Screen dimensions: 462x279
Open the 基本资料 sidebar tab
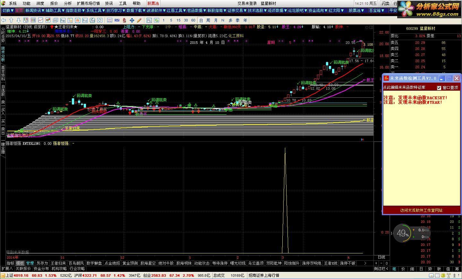coord(3,73)
